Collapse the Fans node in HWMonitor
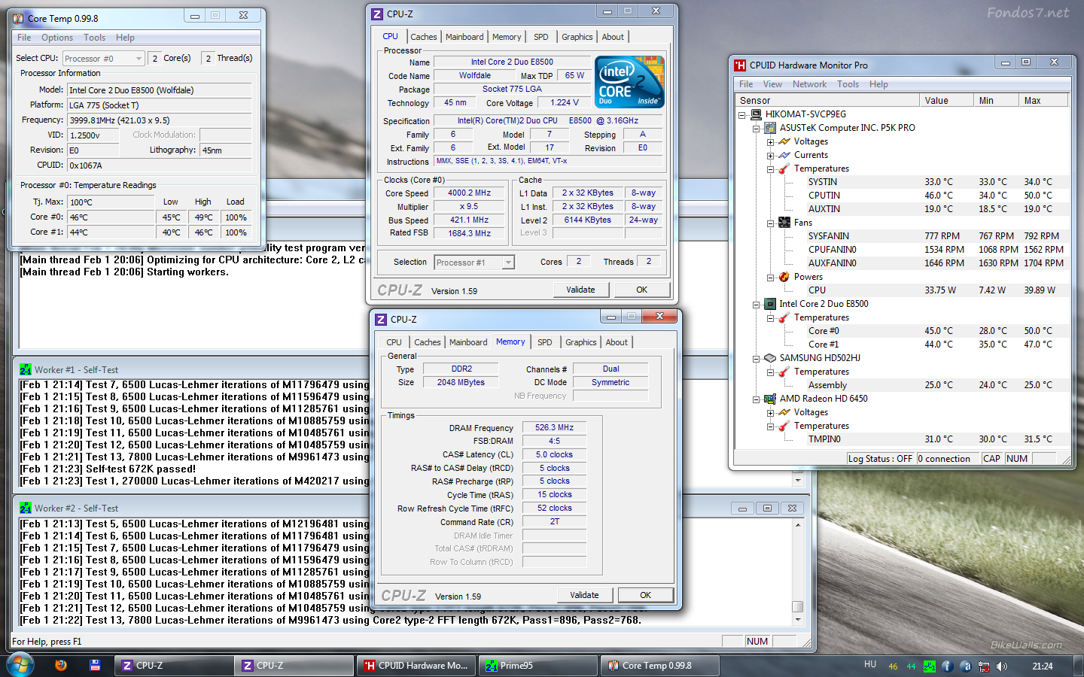This screenshot has width=1084, height=677. tap(770, 223)
